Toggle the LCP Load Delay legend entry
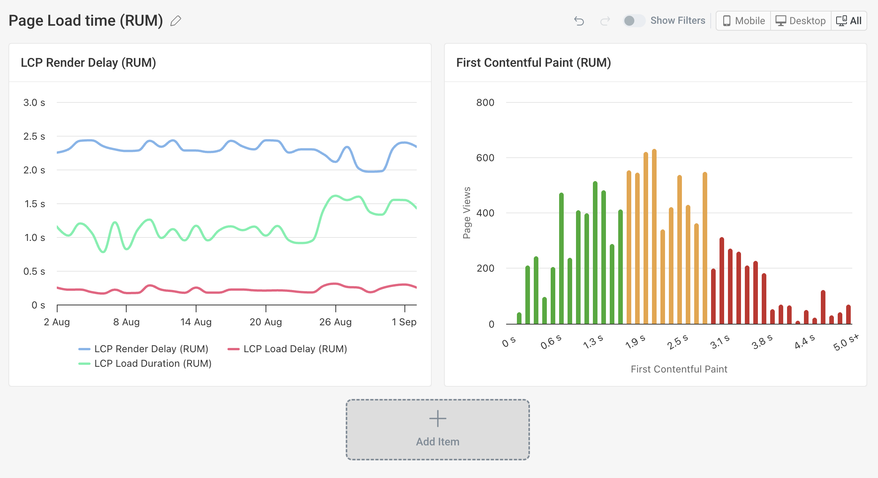This screenshot has height=478, width=878. click(x=287, y=349)
